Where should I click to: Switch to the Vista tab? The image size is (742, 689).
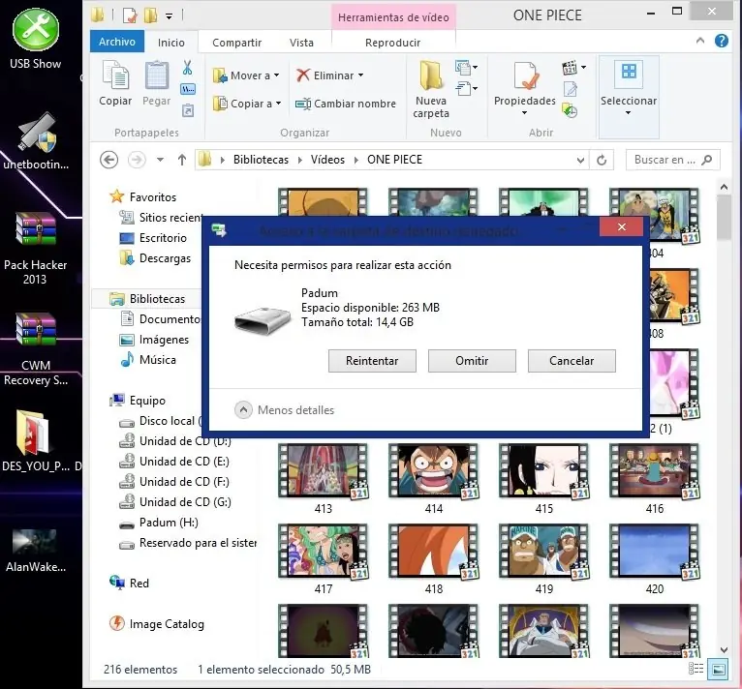pyautogui.click(x=301, y=43)
